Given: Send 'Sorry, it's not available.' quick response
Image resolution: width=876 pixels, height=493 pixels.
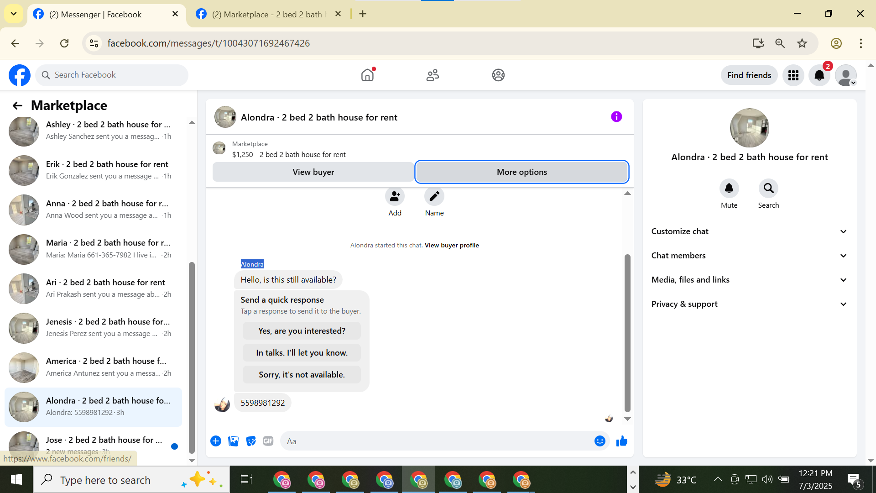Looking at the screenshot, I should coord(302,375).
